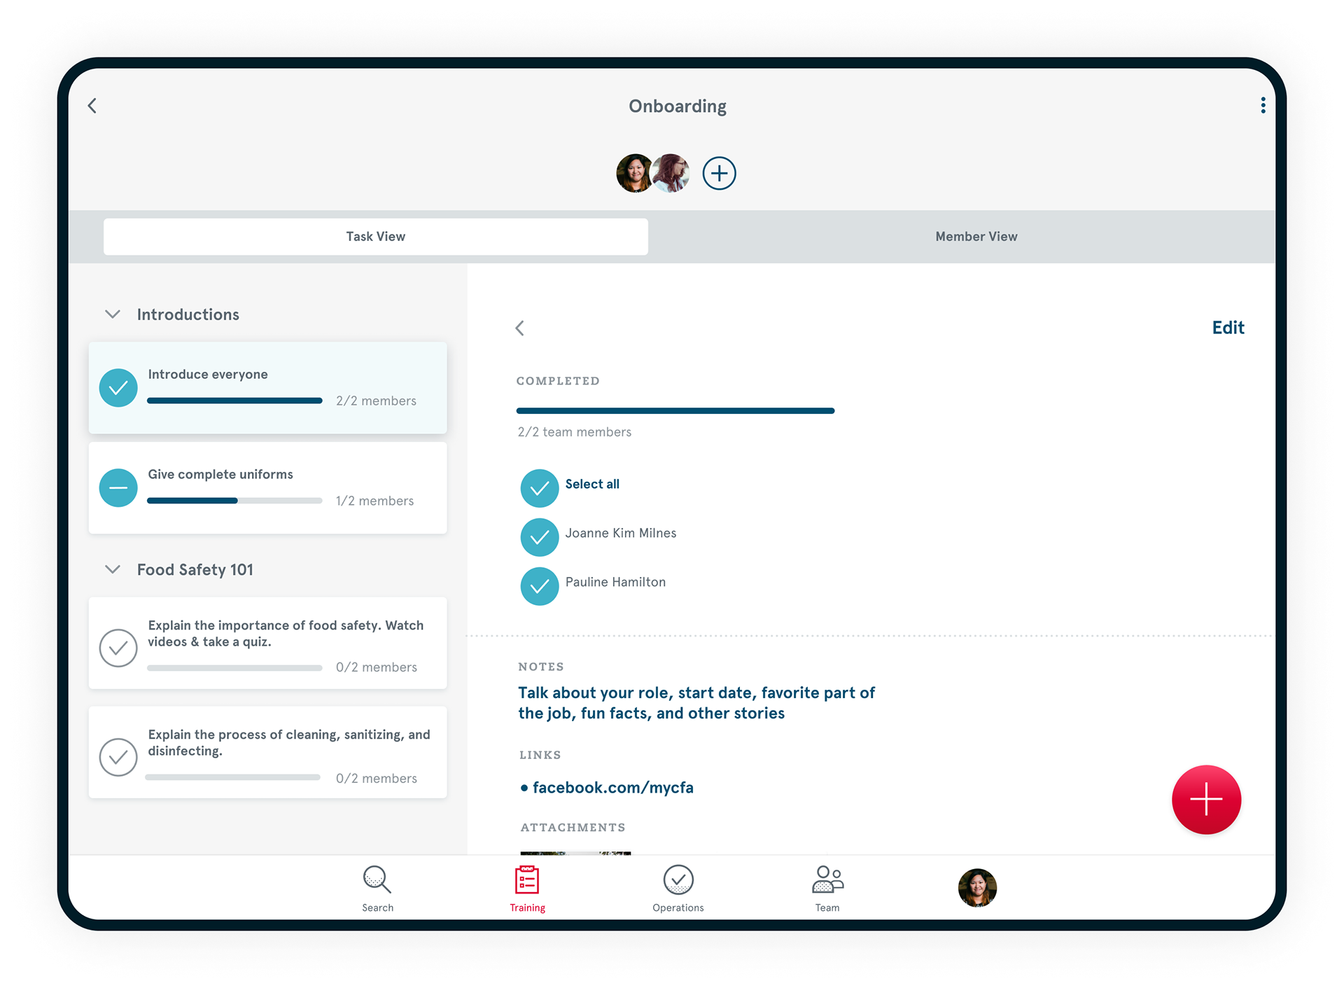This screenshot has height=988, width=1344.
Task: Switch to the Task View tab
Action: click(376, 237)
